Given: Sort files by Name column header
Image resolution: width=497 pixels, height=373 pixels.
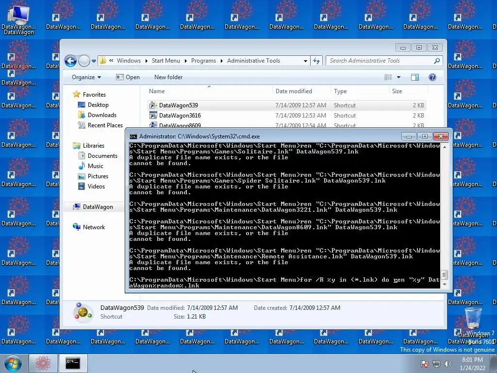Looking at the screenshot, I should click(x=209, y=91).
